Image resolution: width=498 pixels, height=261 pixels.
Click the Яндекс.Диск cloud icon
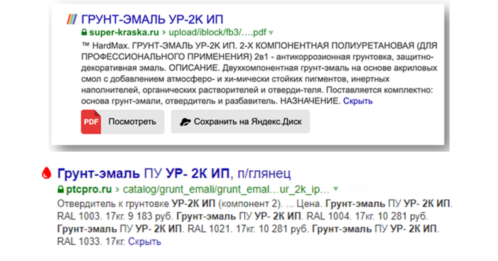tap(185, 122)
